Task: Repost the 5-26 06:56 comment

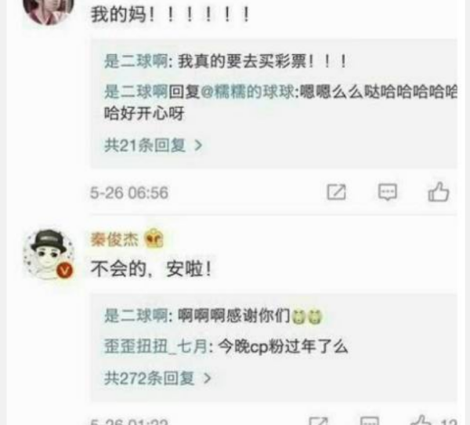Action: pyautogui.click(x=336, y=192)
